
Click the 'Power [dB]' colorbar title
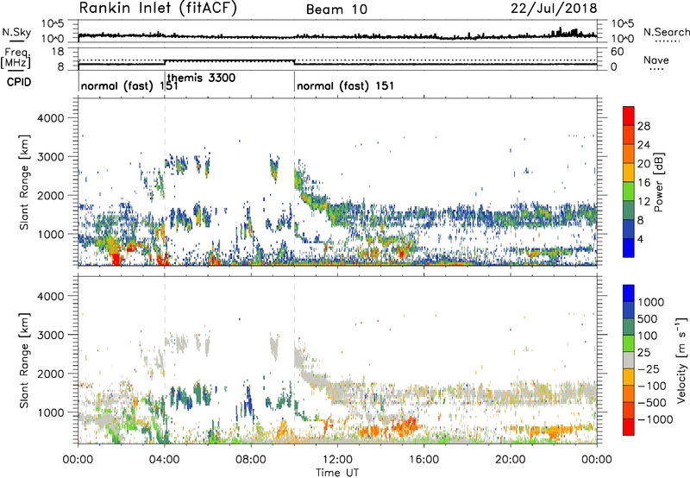658,182
